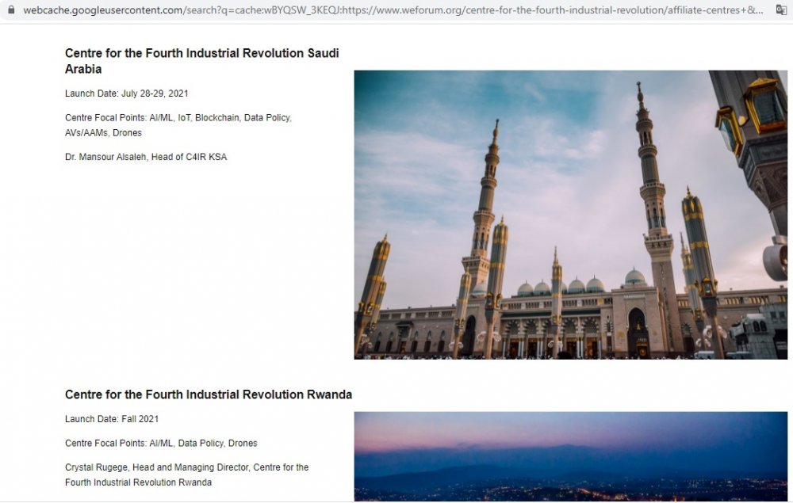Image resolution: width=793 pixels, height=503 pixels.
Task: Open the Google Translate page icon
Action: click(x=780, y=10)
